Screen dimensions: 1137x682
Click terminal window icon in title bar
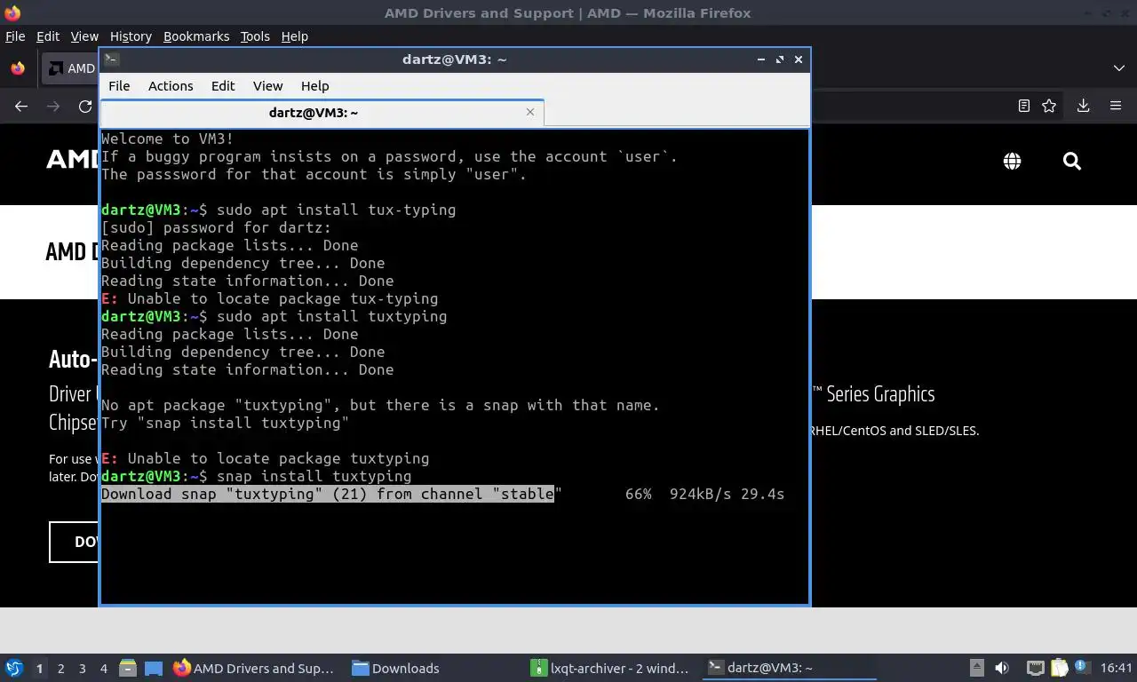point(111,59)
